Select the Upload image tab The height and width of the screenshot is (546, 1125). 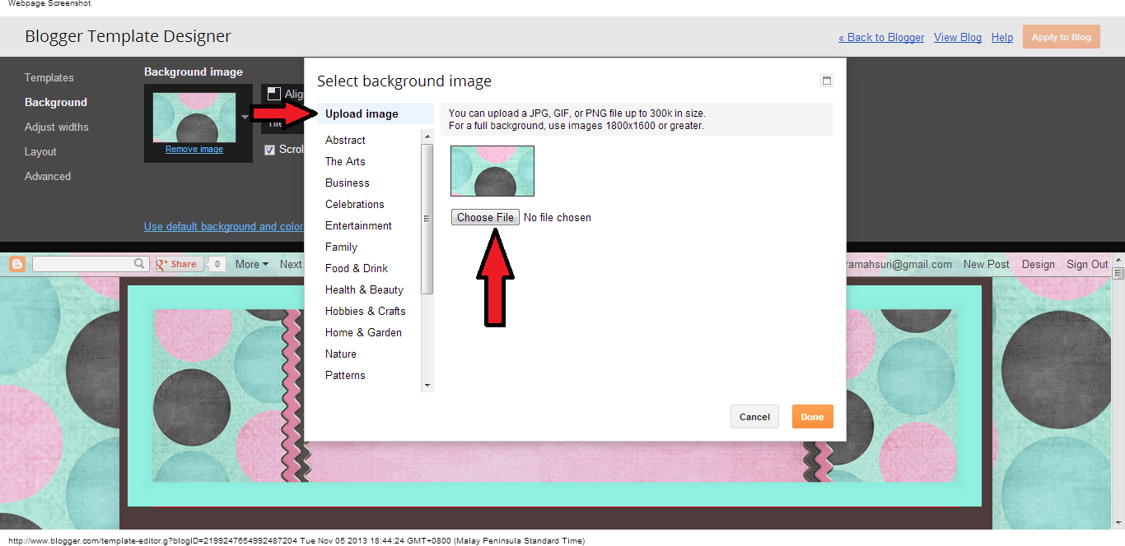coord(376,113)
